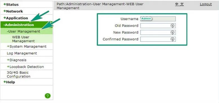Open WEB User Management page
Image resolution: width=219 pixels, height=103 pixels.
click(x=23, y=39)
